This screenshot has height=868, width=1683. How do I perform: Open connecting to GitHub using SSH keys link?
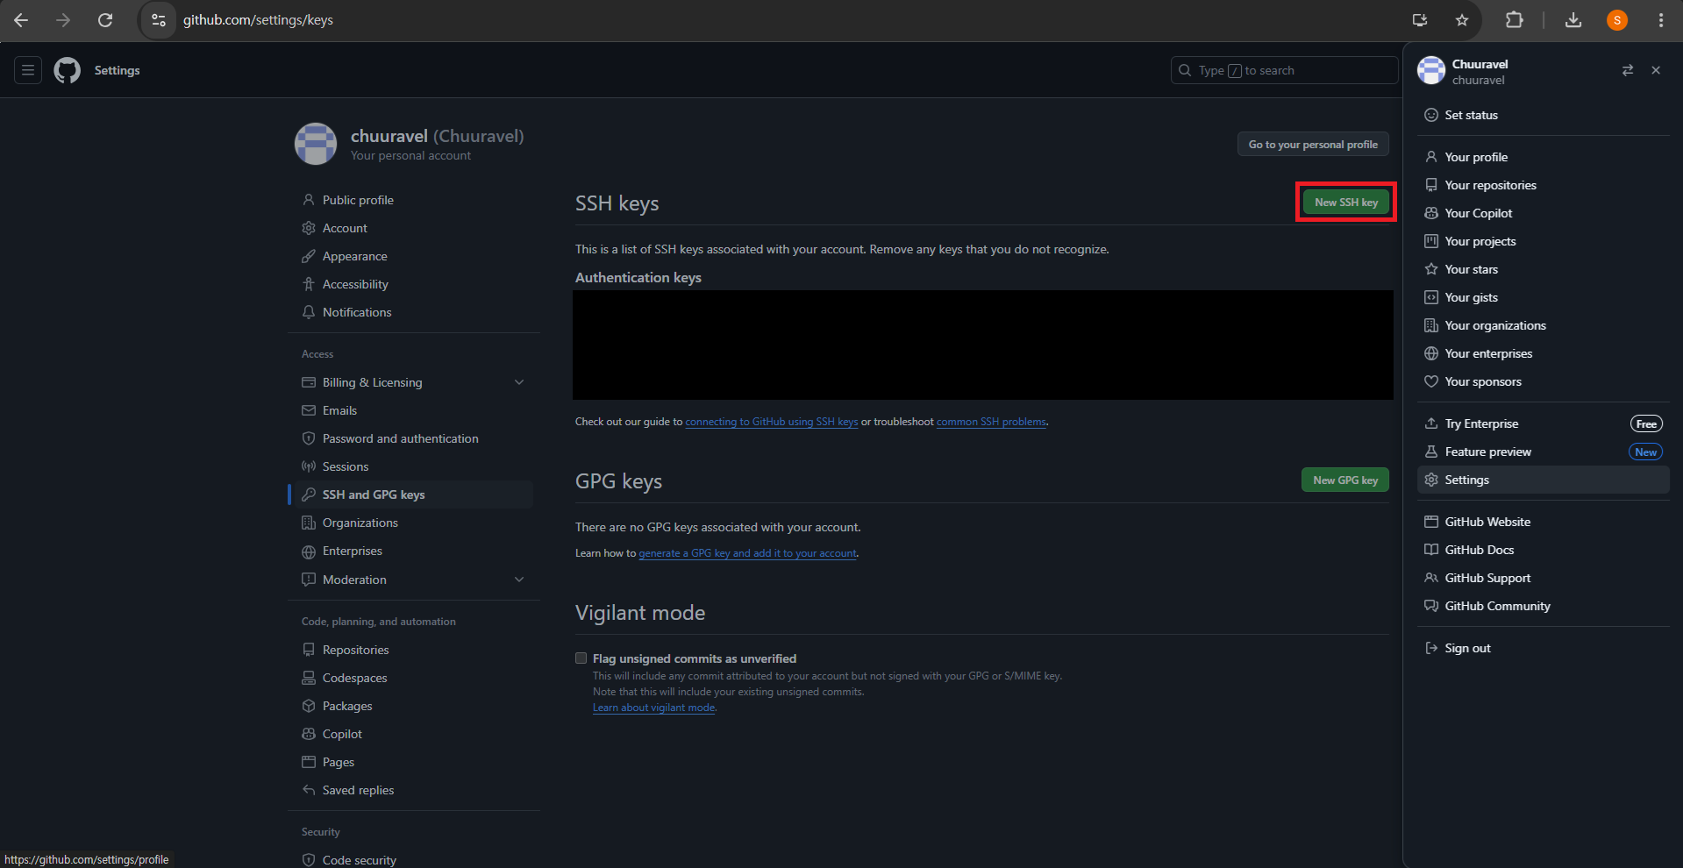[772, 422]
